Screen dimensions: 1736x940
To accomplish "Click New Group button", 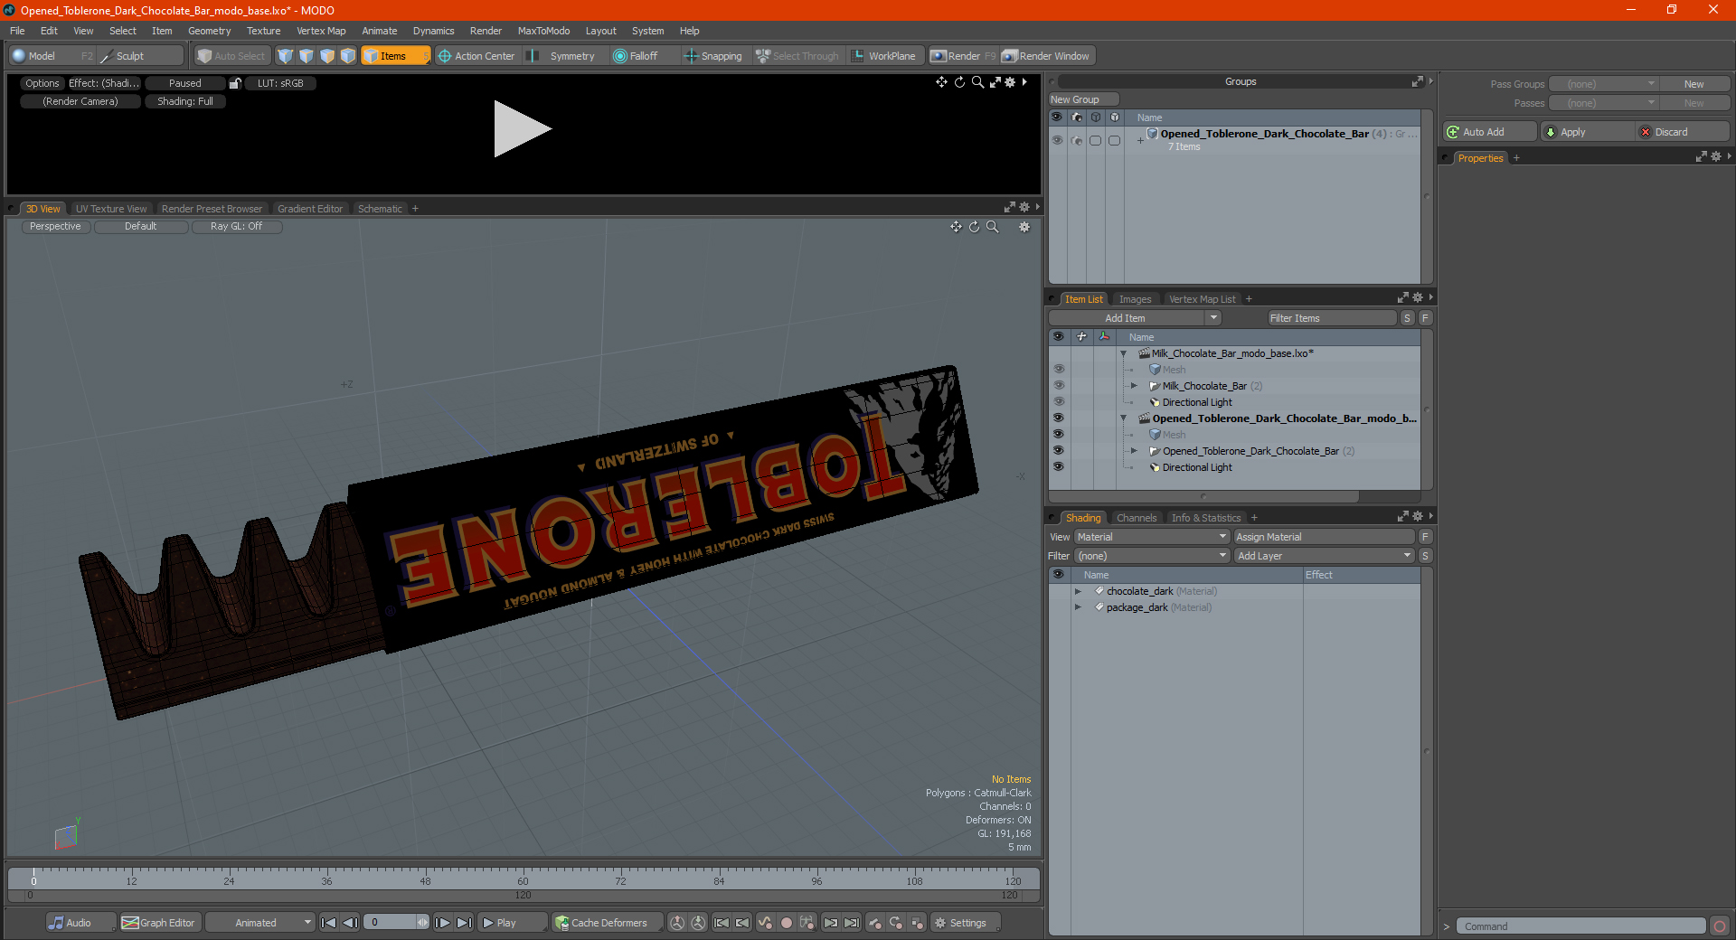I will 1083,99.
